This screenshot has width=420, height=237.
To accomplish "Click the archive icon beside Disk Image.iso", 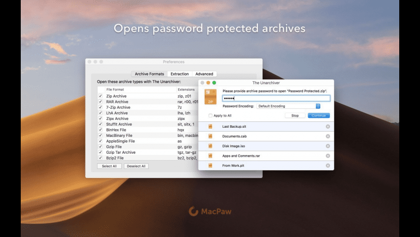I will tap(210, 146).
